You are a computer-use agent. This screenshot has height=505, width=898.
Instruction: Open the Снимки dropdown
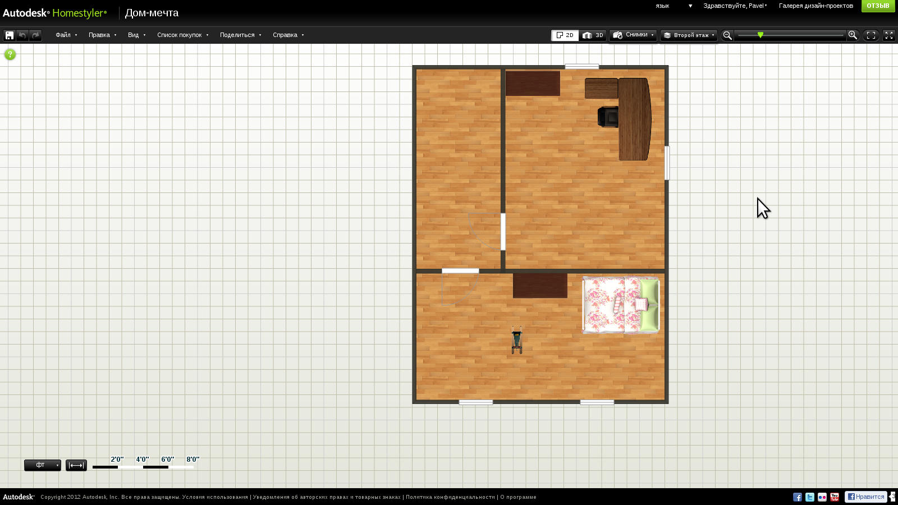tap(633, 35)
